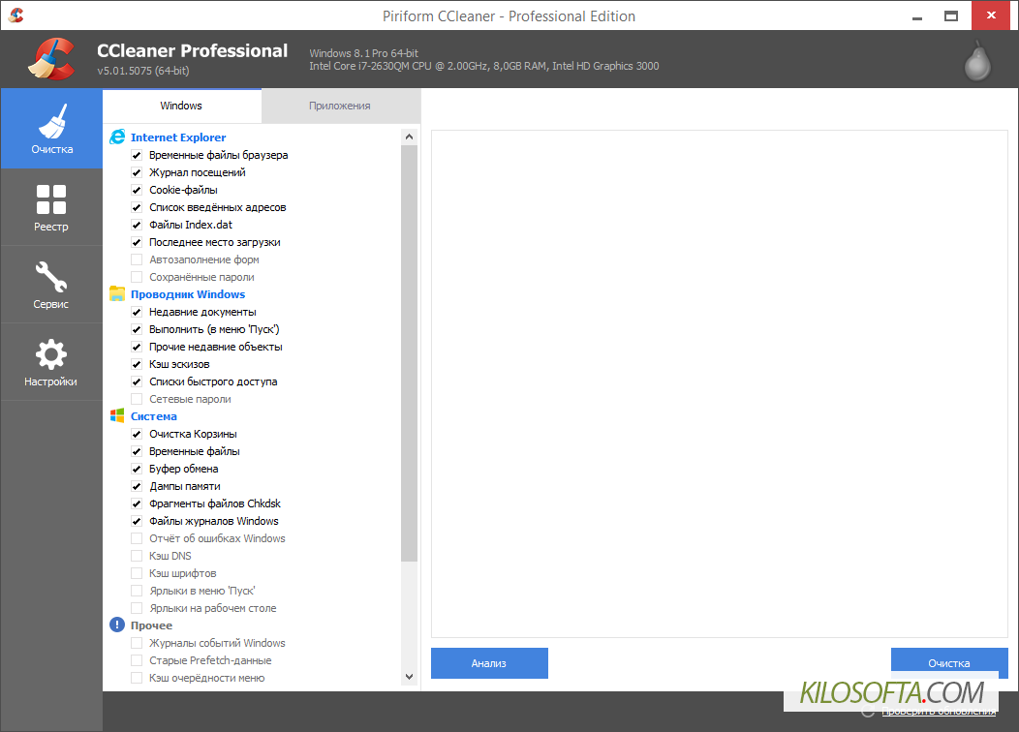
Task: Uncheck Файлы Index.dat
Action: click(137, 225)
